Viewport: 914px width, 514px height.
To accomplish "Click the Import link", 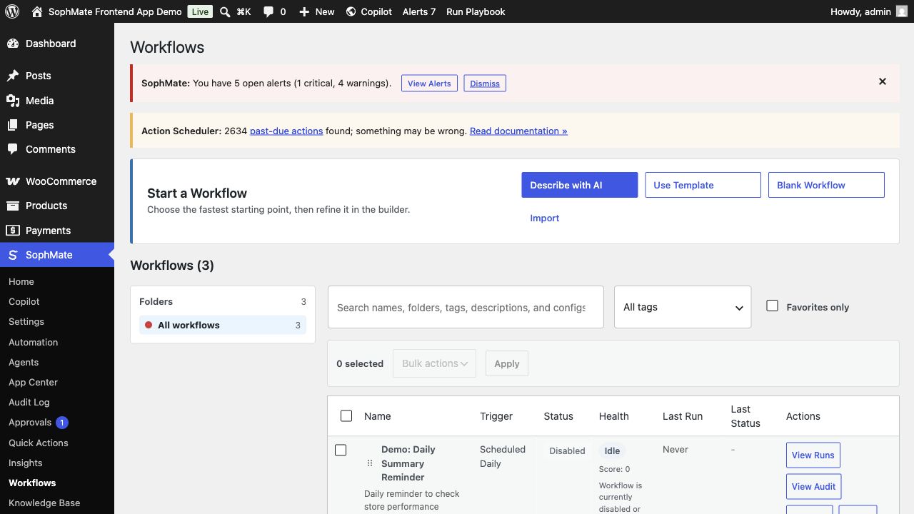I will click(545, 218).
